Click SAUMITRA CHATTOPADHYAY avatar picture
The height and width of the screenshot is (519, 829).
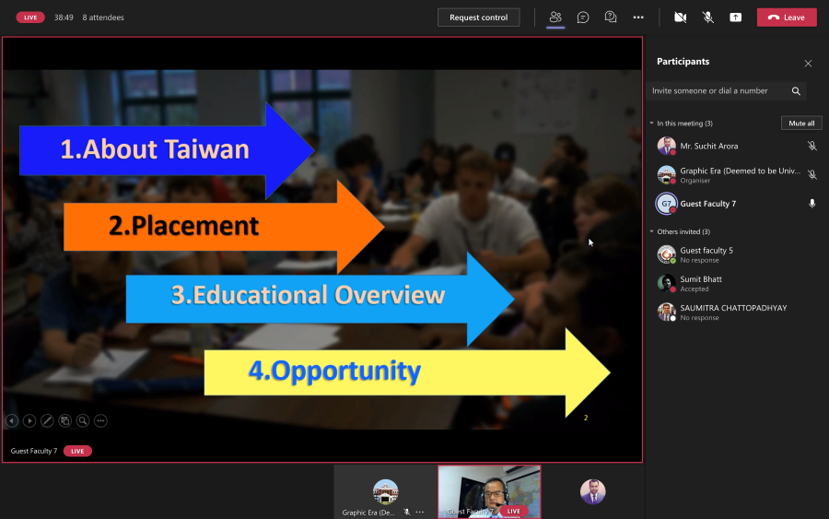coord(666,313)
